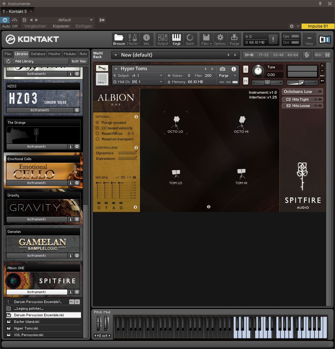Switch to the Database tab
The image size is (335, 349).
[x=38, y=54]
